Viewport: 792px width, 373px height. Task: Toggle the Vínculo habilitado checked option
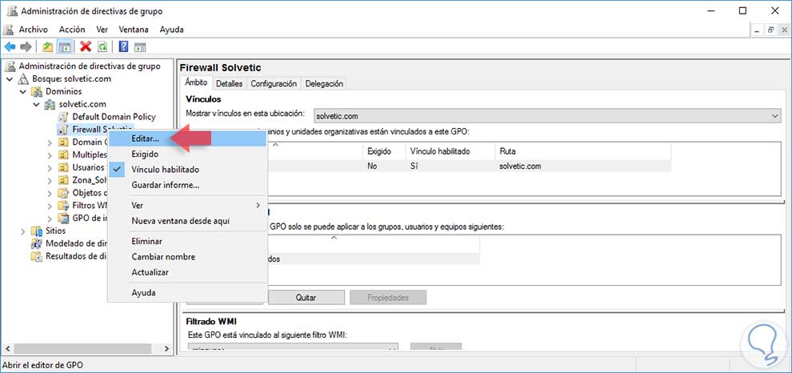pyautogui.click(x=165, y=170)
